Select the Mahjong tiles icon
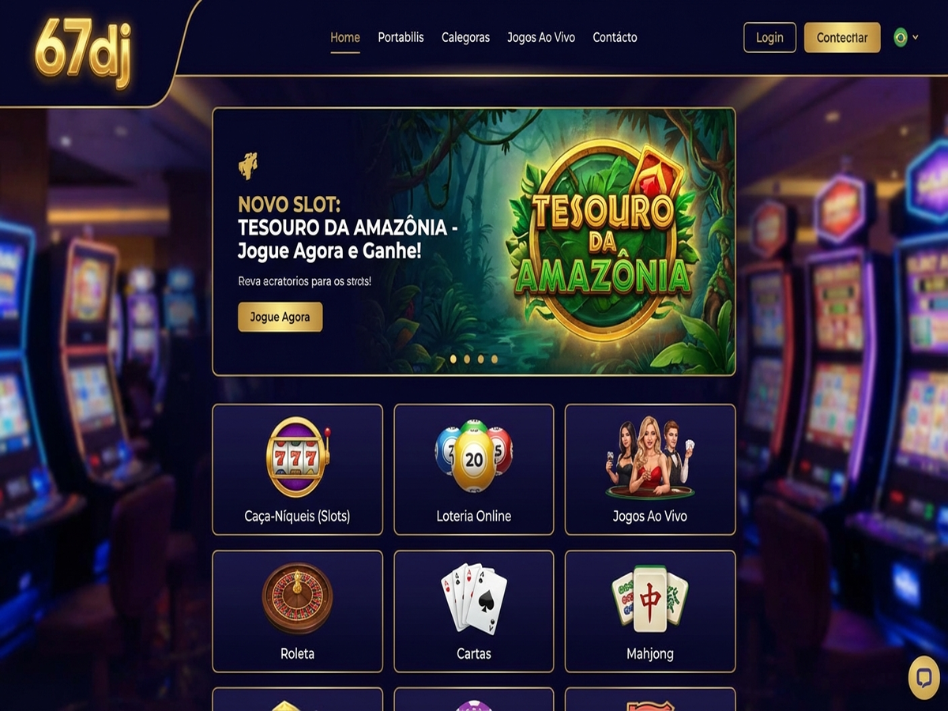This screenshot has height=711, width=948. pos(649,599)
